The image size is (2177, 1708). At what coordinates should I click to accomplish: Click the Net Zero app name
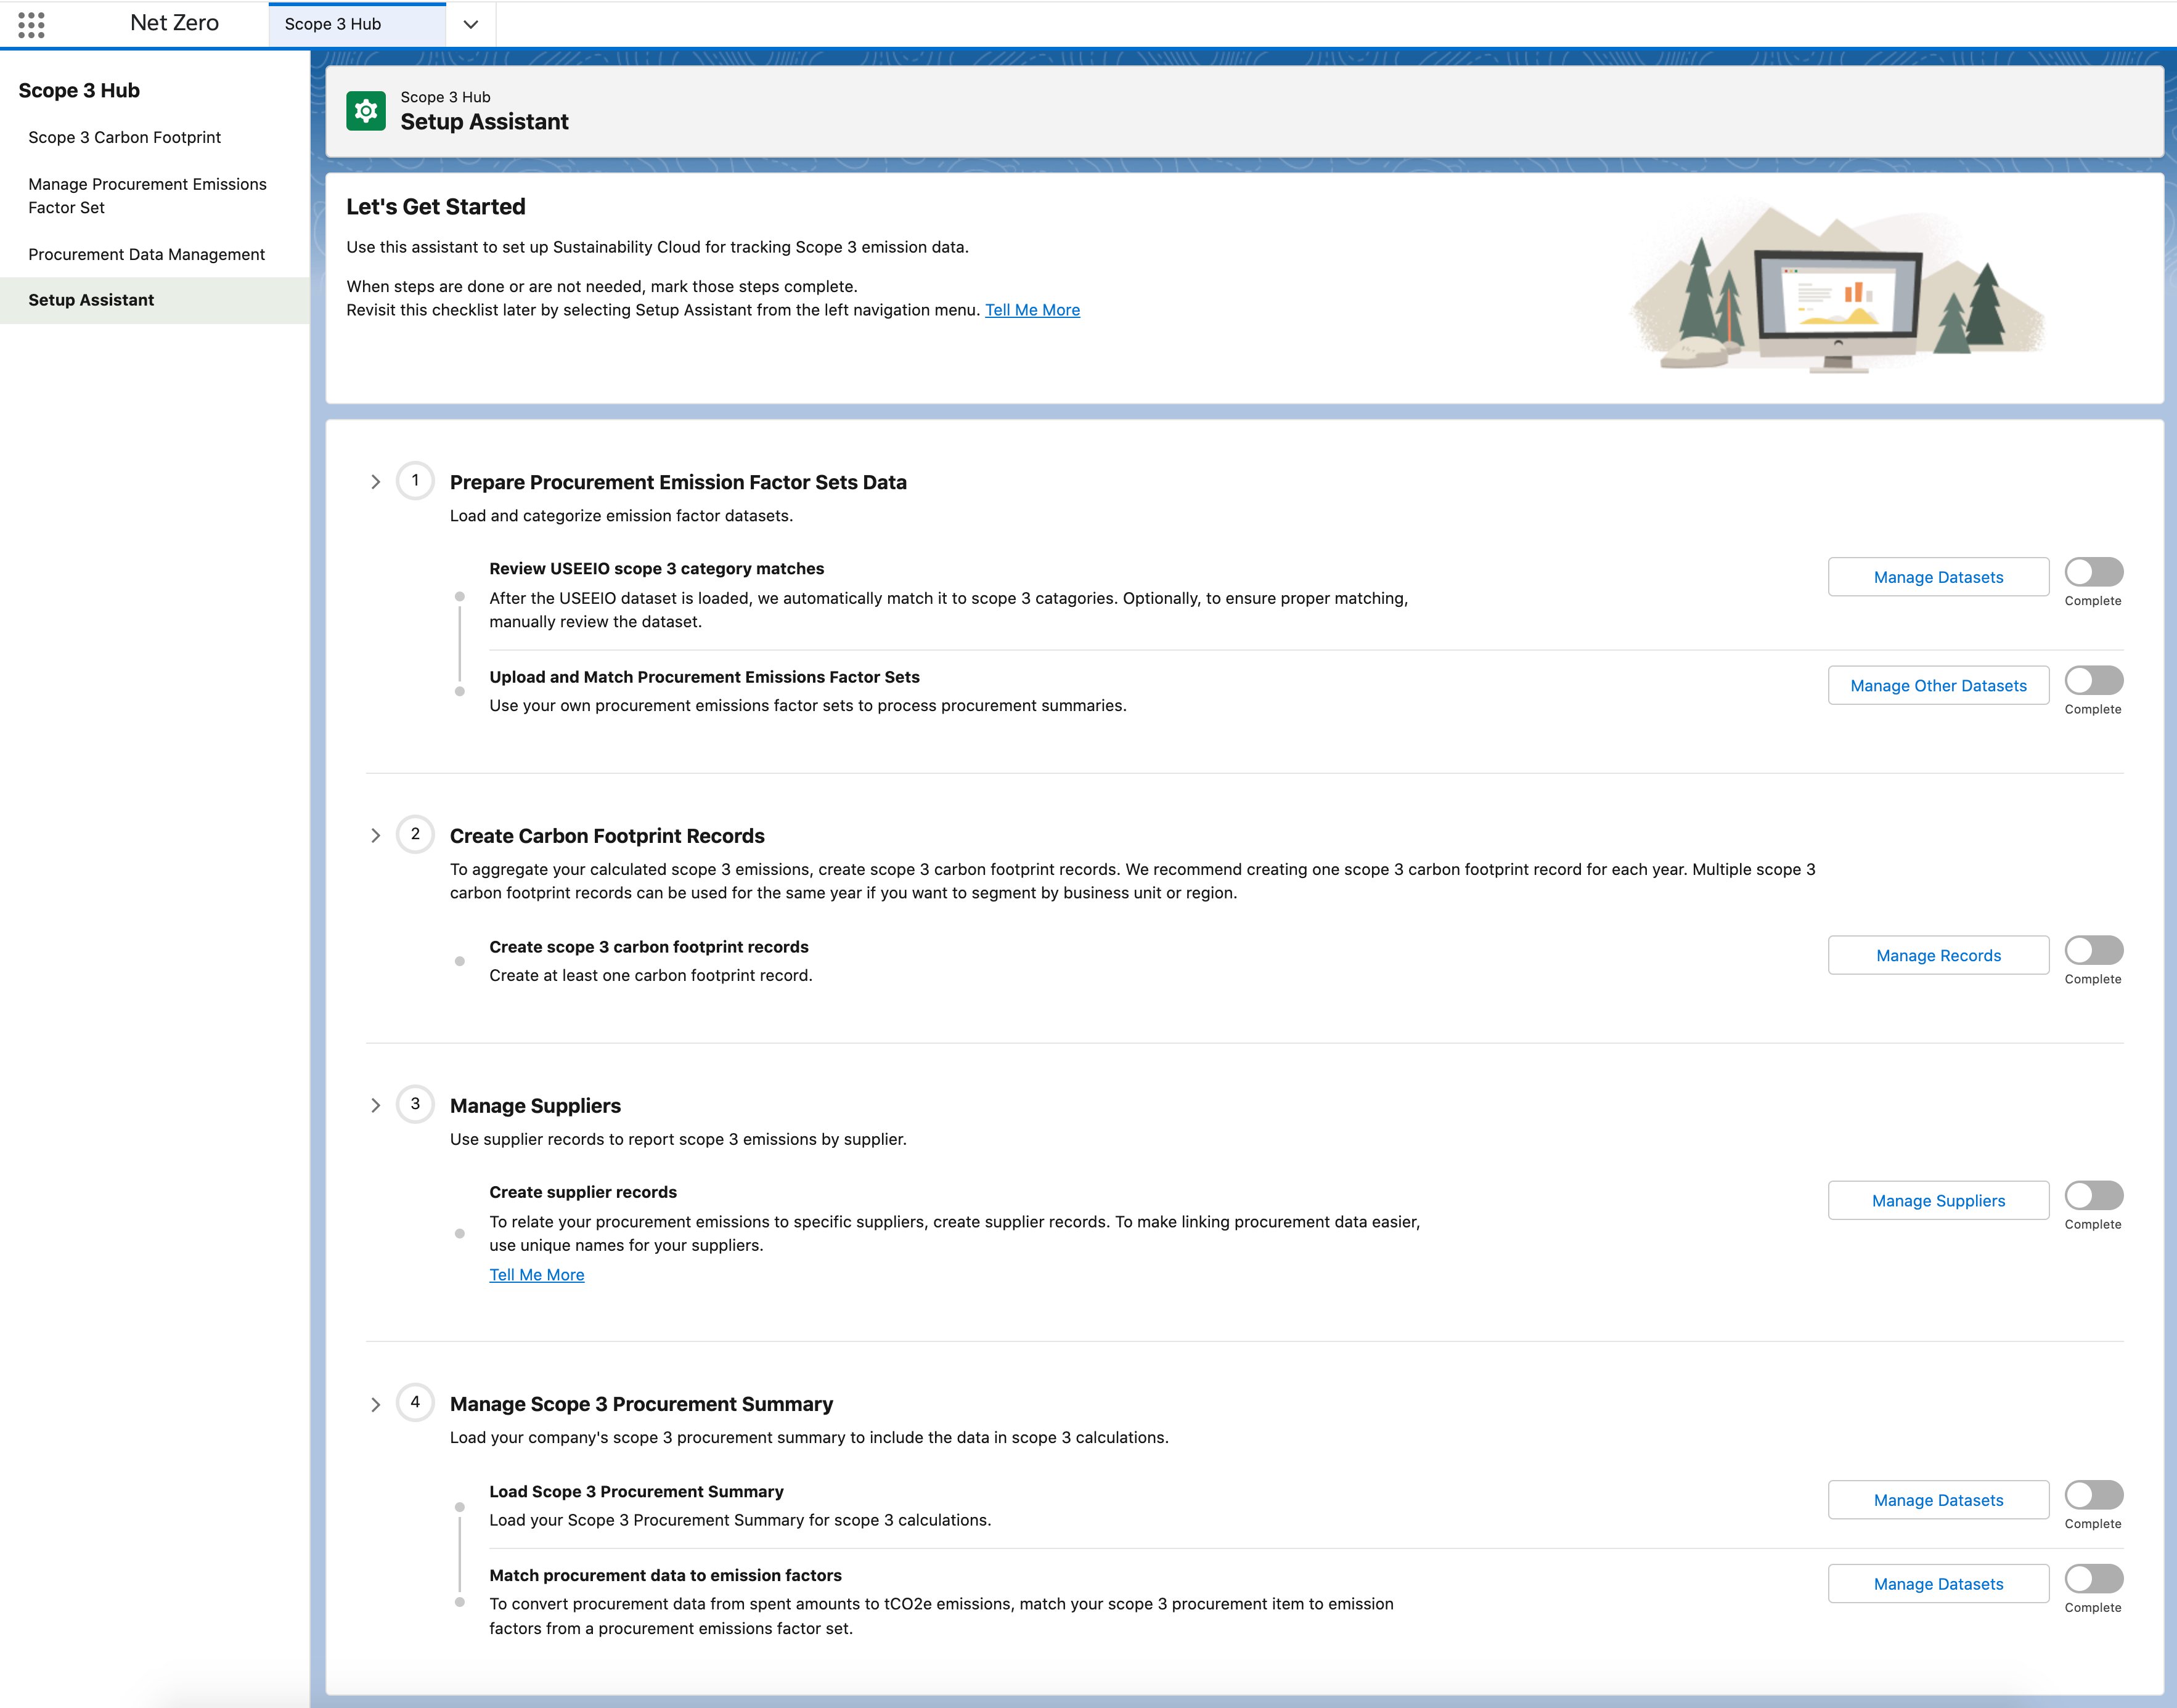[x=174, y=23]
